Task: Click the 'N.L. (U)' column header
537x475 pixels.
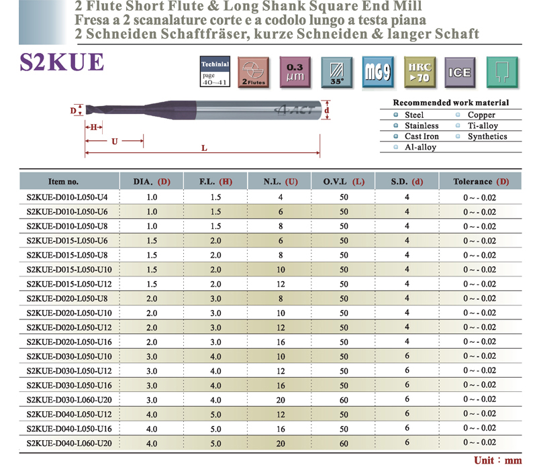Action: coord(281,181)
